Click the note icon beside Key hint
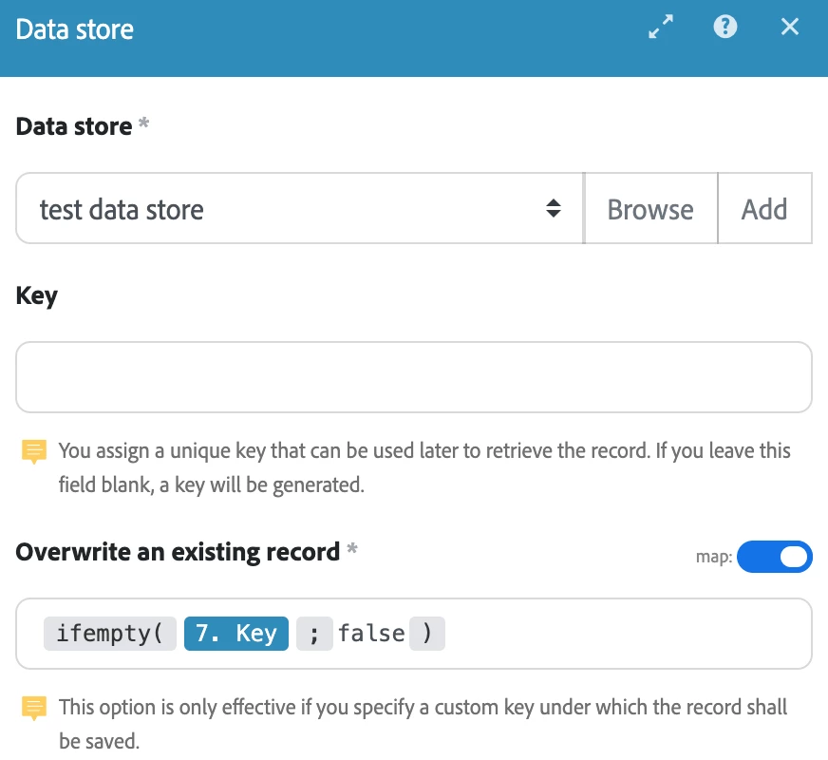 [34, 451]
